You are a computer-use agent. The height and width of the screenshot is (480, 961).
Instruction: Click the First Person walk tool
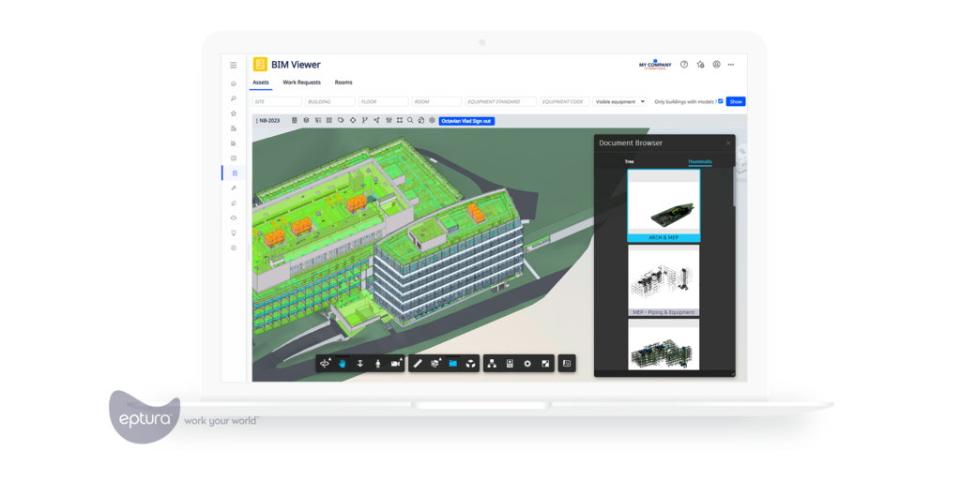[x=378, y=364]
